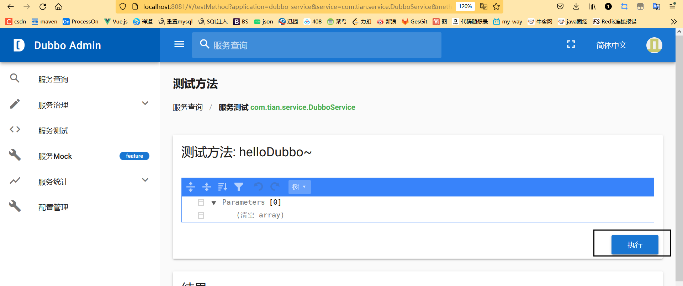Open 服务Mock in the sidebar
The image size is (683, 286).
click(x=80, y=156)
